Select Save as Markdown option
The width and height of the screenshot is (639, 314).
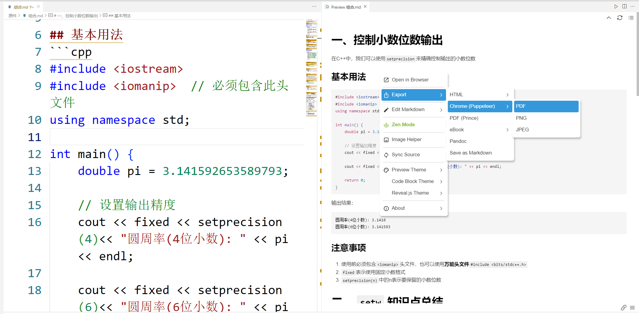(x=480, y=153)
